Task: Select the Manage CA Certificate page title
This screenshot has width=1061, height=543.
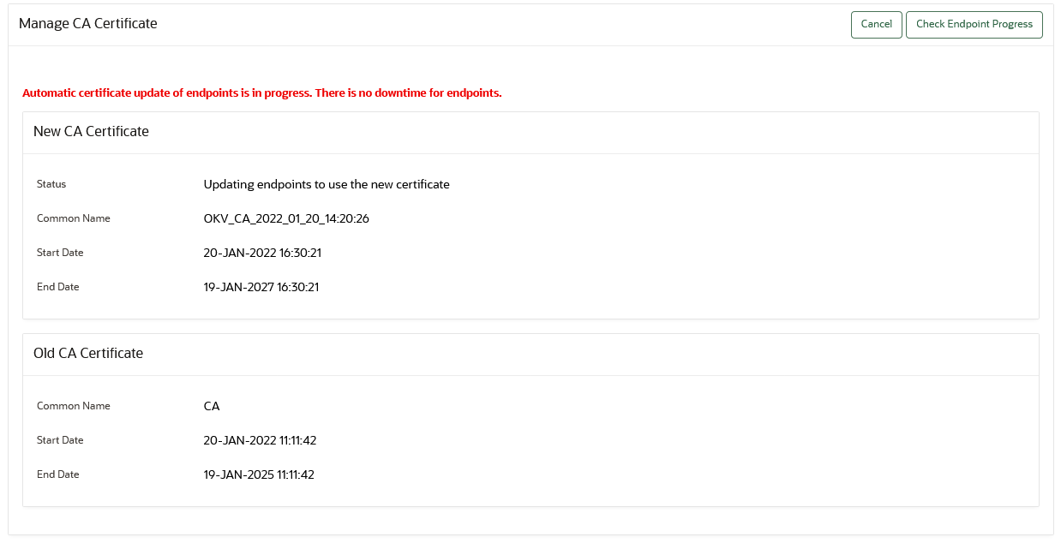Action: (x=90, y=23)
